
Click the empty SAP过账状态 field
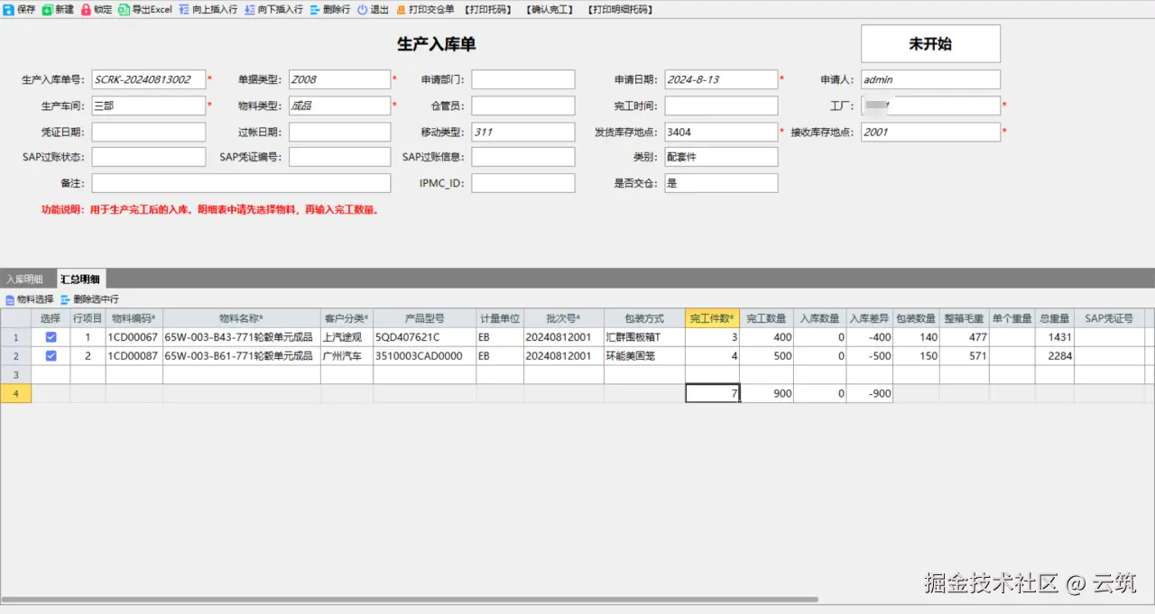pyautogui.click(x=149, y=157)
